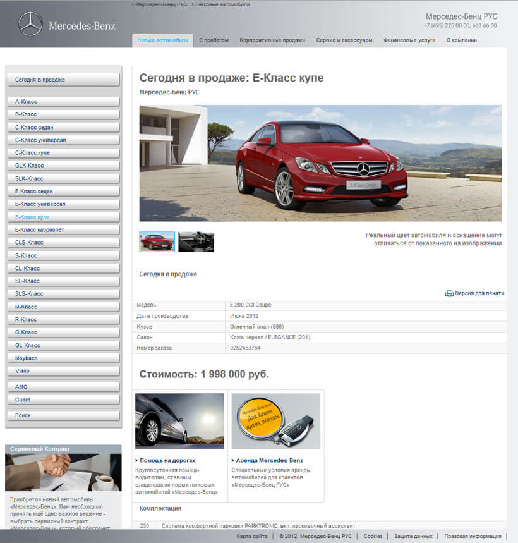Screen dimensions: 518x543
Task: Click the Кожа черная / ELEGANCE (201) value
Action: point(270,338)
